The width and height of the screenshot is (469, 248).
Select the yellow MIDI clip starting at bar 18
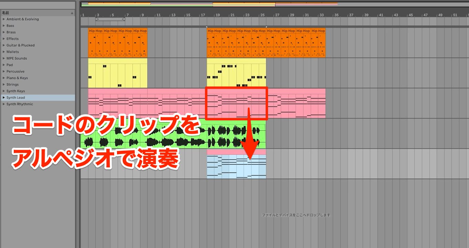tap(236, 73)
